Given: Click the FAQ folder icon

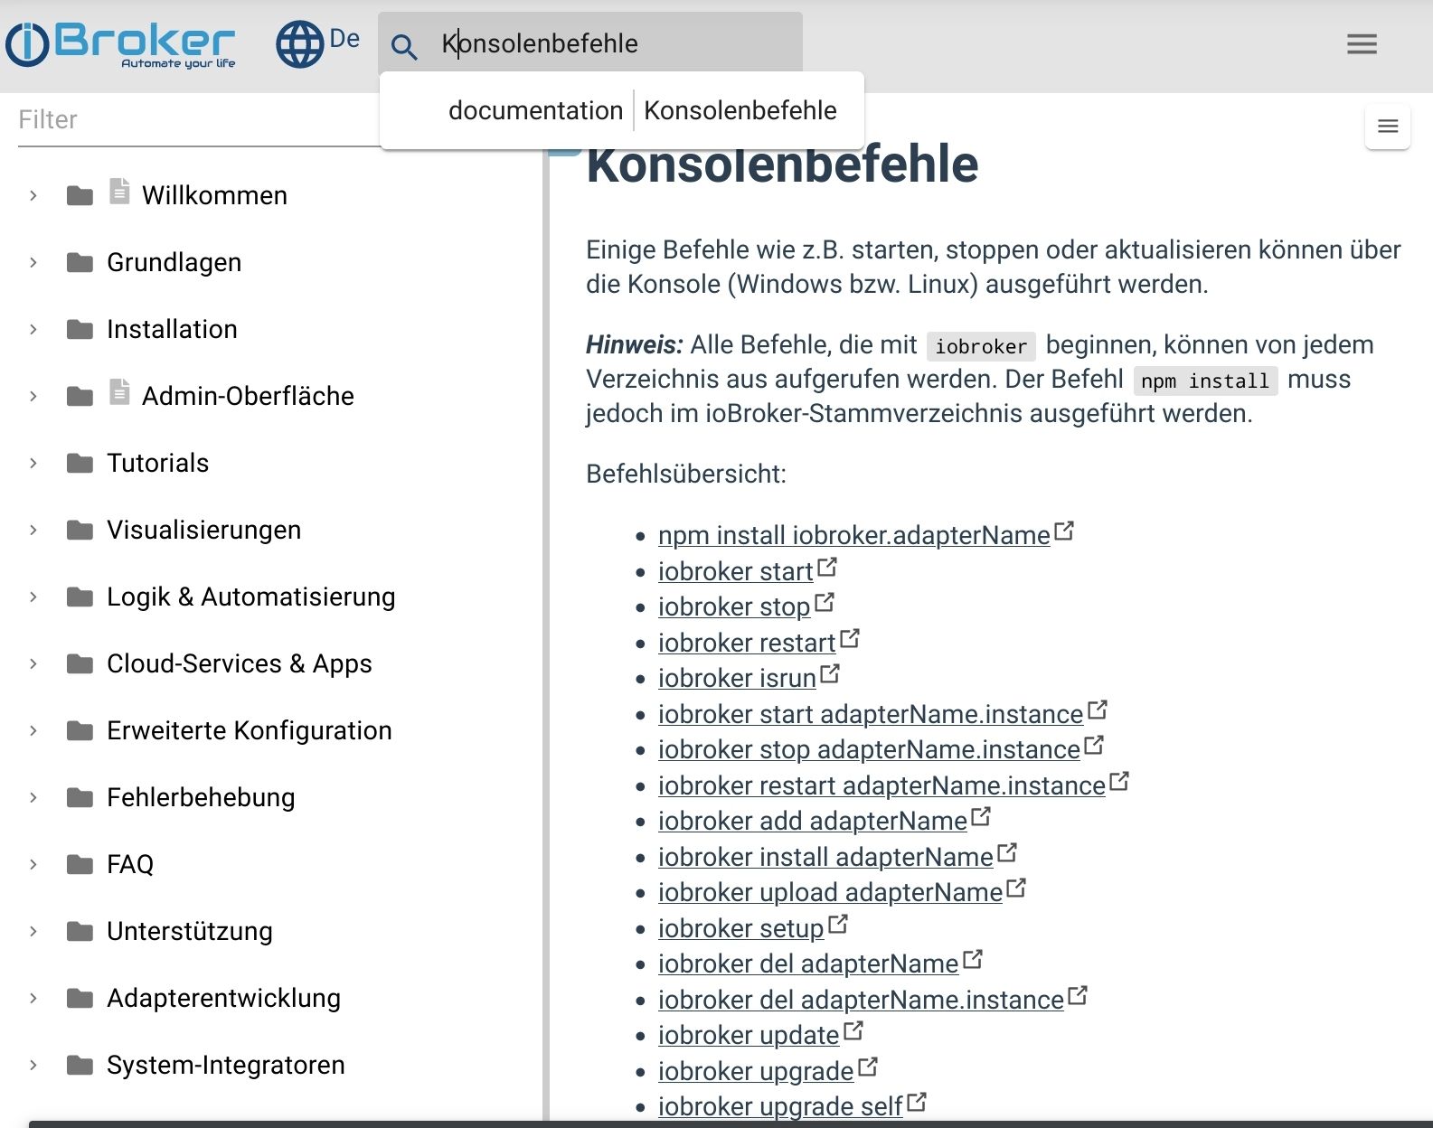Looking at the screenshot, I should (80, 865).
